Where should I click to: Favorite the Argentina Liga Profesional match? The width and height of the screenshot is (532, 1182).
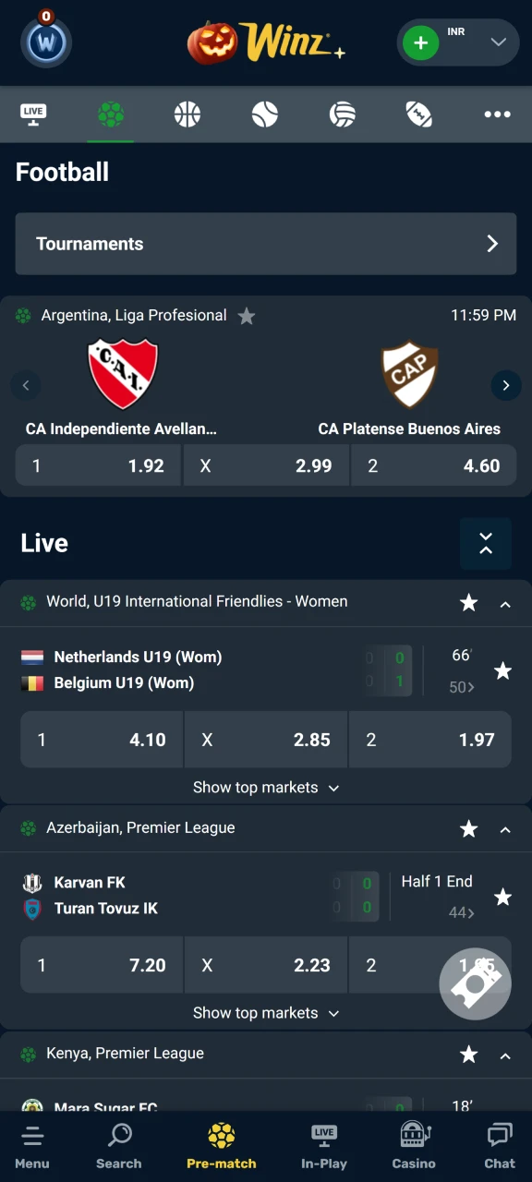tap(246, 316)
